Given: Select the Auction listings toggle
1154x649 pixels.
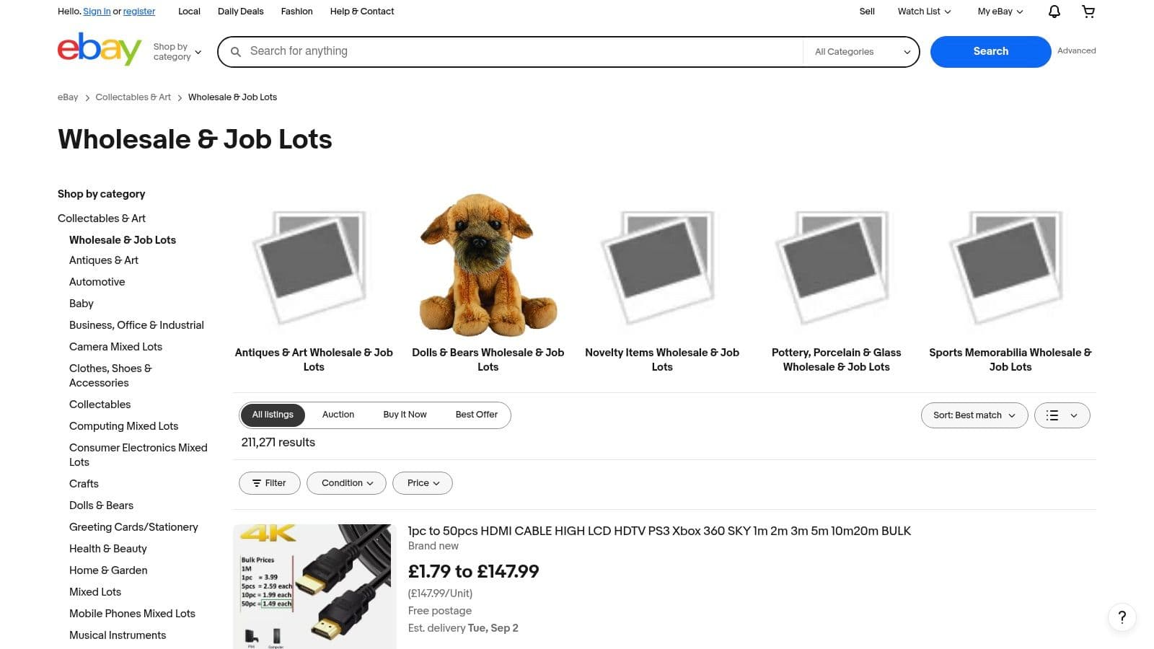Looking at the screenshot, I should tap(338, 415).
